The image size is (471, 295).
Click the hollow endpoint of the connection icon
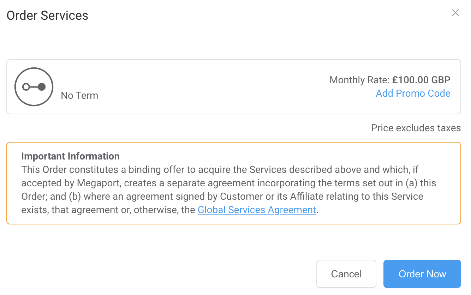click(26, 87)
